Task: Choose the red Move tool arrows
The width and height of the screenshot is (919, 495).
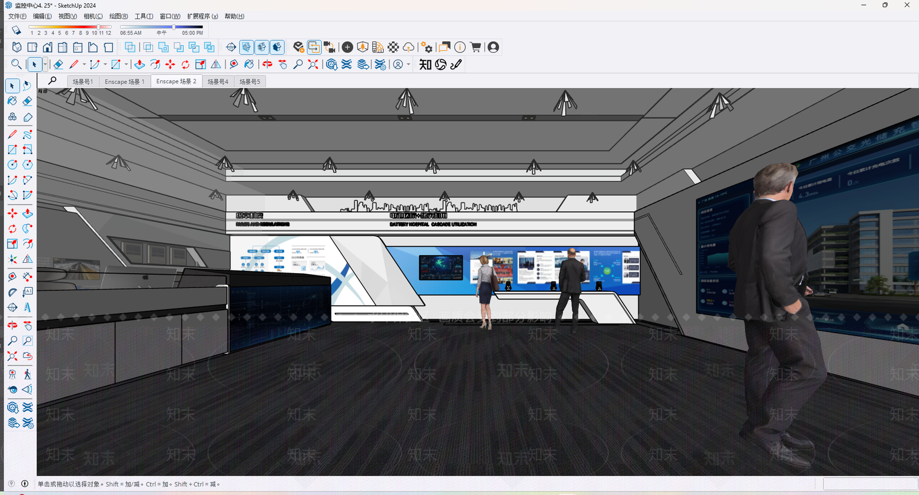Action: click(x=170, y=64)
